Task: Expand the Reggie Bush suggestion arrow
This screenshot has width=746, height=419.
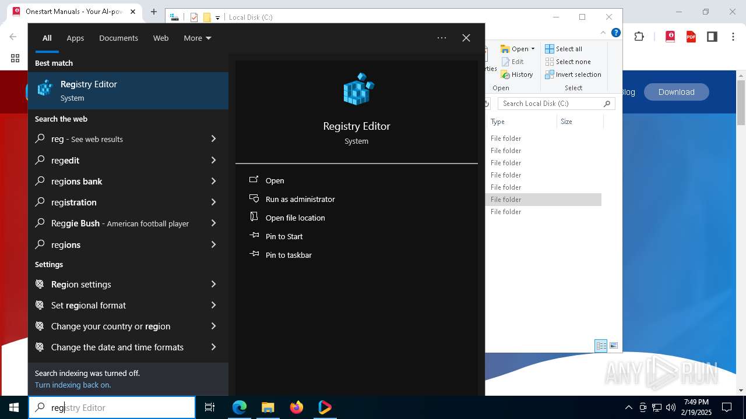Action: (x=213, y=223)
